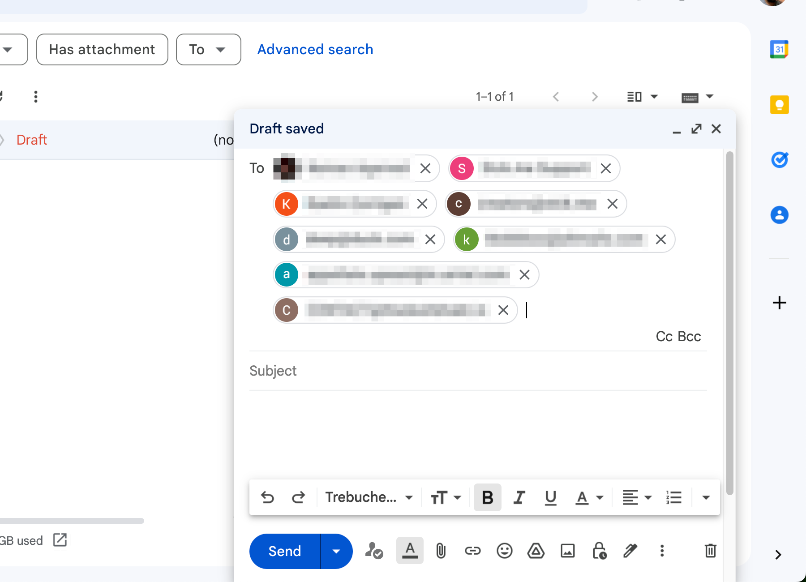This screenshot has height=582, width=806.
Task: Open the text alignment dropdown
Action: [636, 497]
